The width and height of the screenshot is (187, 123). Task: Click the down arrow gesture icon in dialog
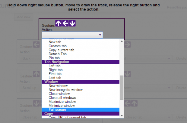coord(72,23)
